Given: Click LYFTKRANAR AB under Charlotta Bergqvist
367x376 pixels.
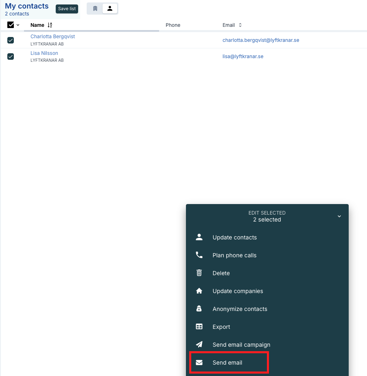Looking at the screenshot, I should 47,44.
